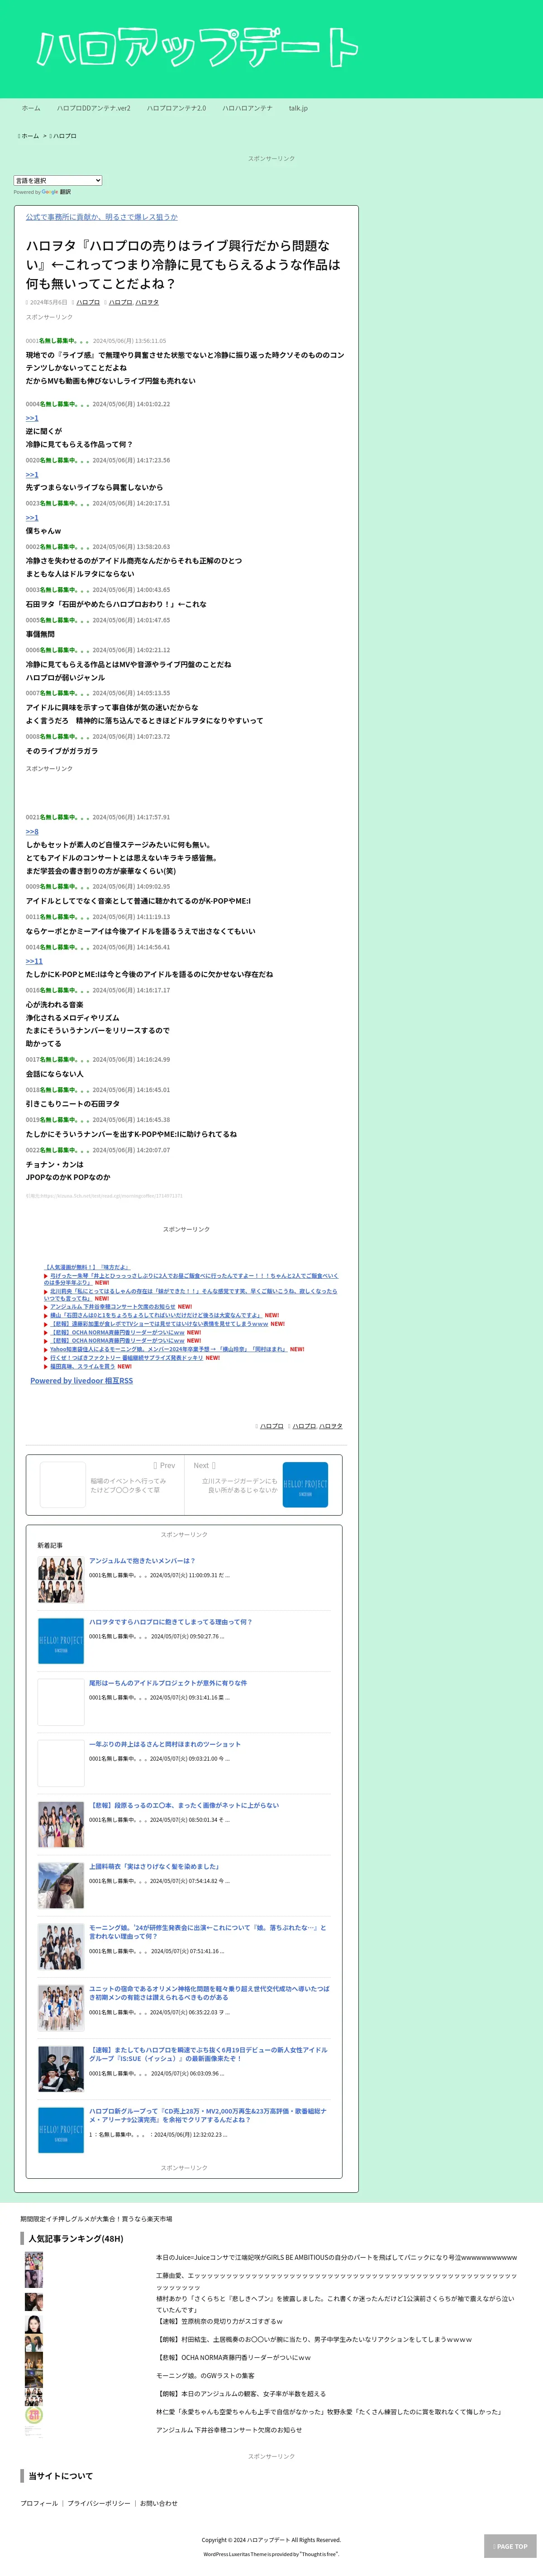Follow the >>11 anchor in post 0014
Viewport: 543px width, 2576px height.
pyautogui.click(x=34, y=961)
